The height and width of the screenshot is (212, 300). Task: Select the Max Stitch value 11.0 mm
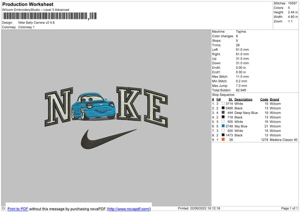coord(242,76)
